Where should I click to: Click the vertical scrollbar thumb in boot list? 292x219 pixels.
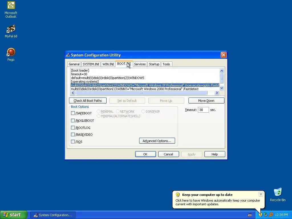coord(222,78)
